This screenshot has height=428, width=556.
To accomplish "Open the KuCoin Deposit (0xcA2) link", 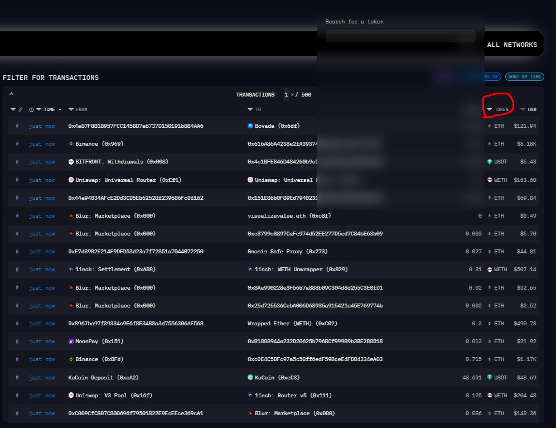I will click(x=103, y=377).
